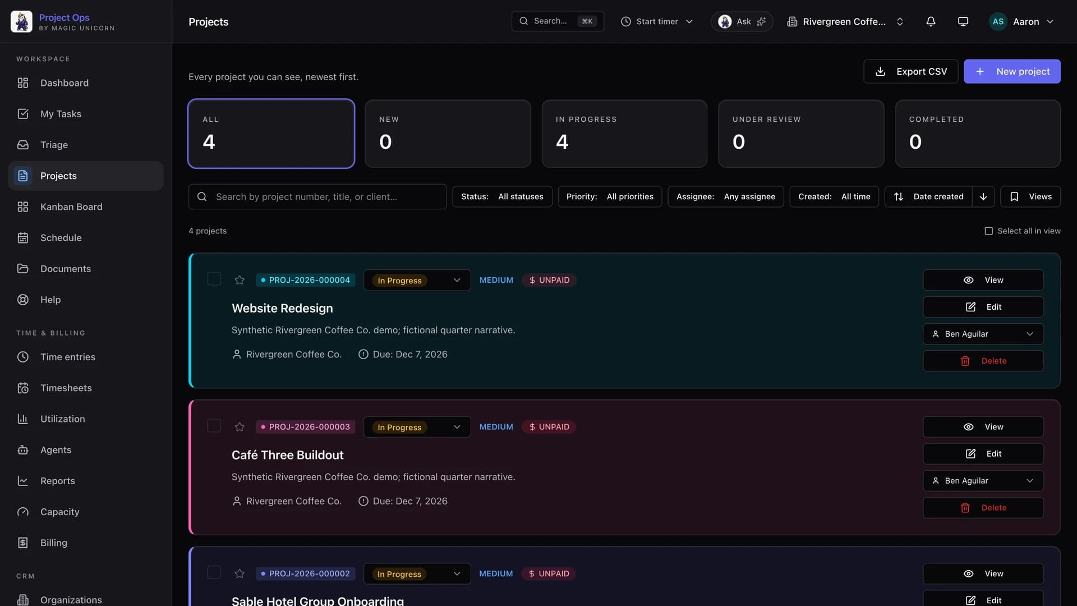Edit the Website Redesign project
Screen dimensions: 1077x606
click(983, 307)
